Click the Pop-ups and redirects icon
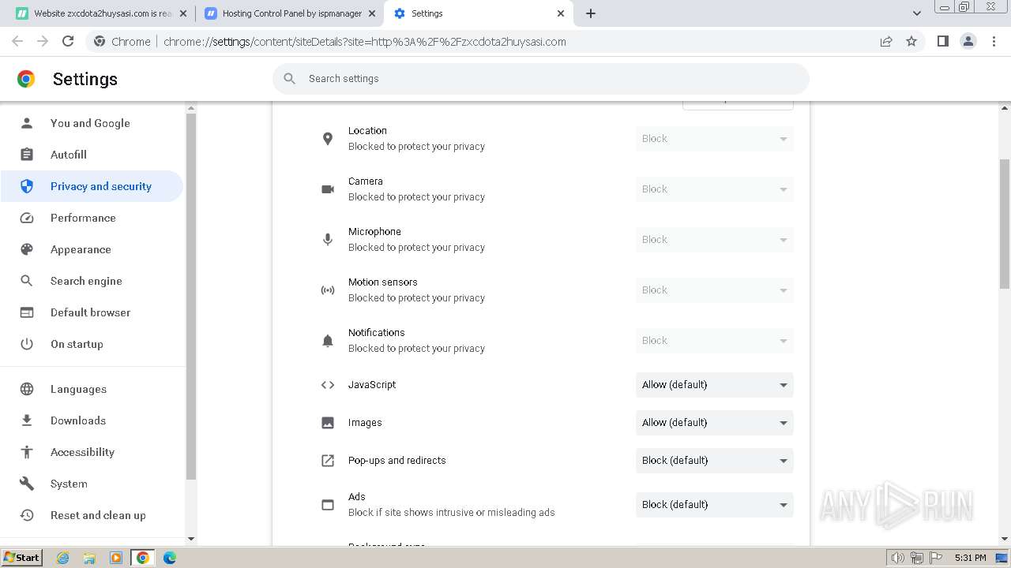This screenshot has width=1011, height=568. [328, 461]
